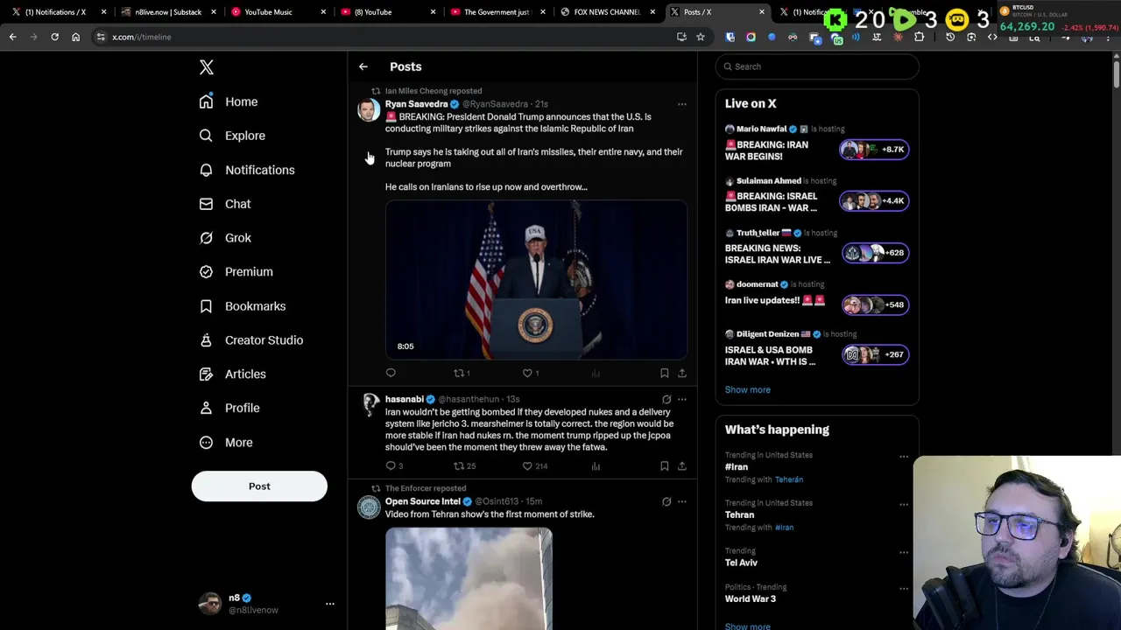Reload the page in browser toolbar

pyautogui.click(x=54, y=37)
